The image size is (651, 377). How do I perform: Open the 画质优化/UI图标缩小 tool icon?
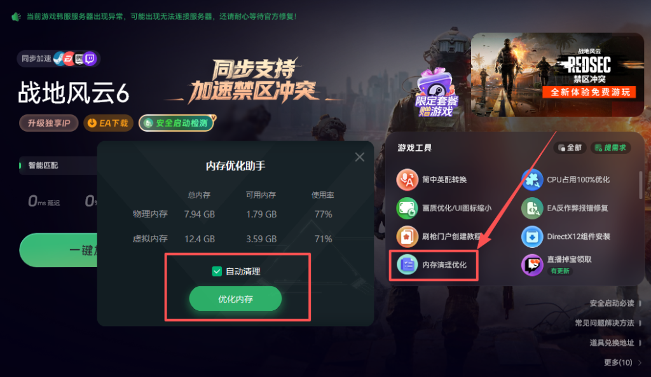(x=408, y=208)
